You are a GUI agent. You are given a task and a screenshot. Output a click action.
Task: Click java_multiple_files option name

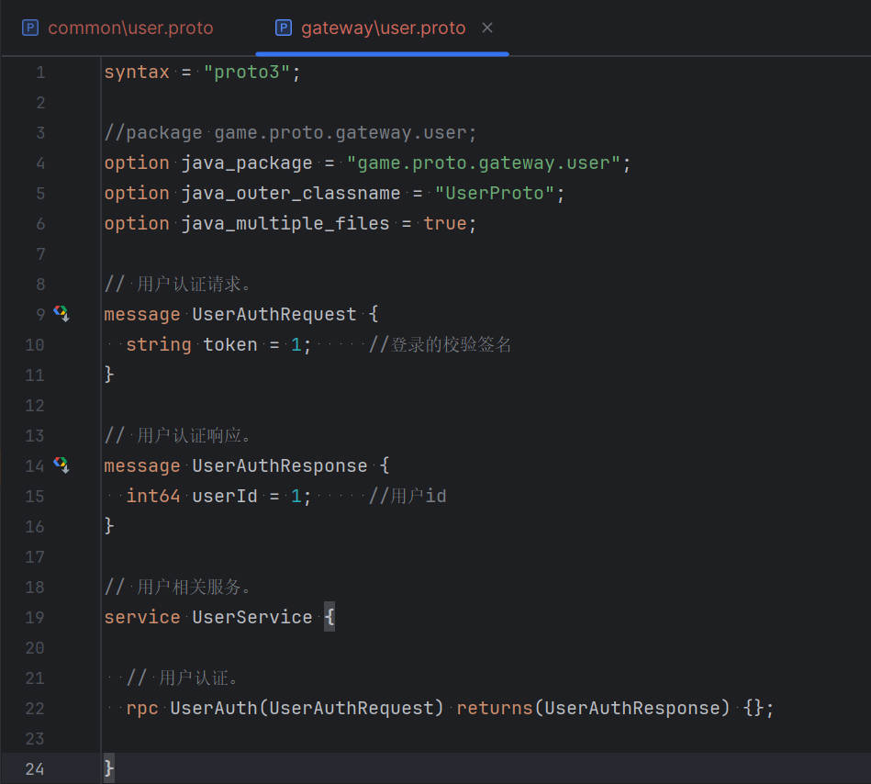tap(285, 223)
